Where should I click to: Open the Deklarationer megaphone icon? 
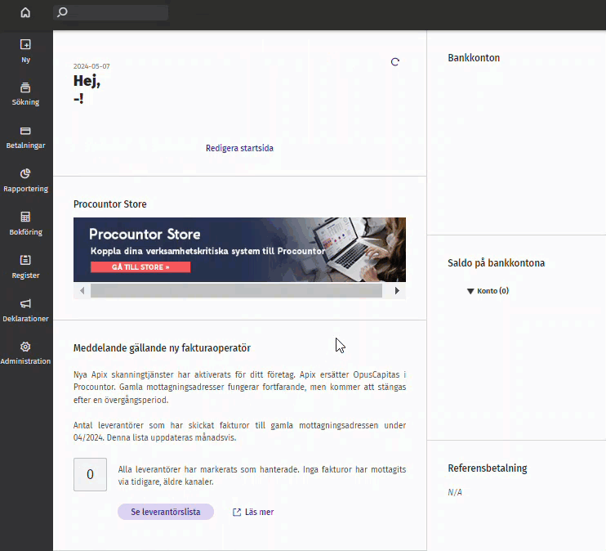coord(25,303)
